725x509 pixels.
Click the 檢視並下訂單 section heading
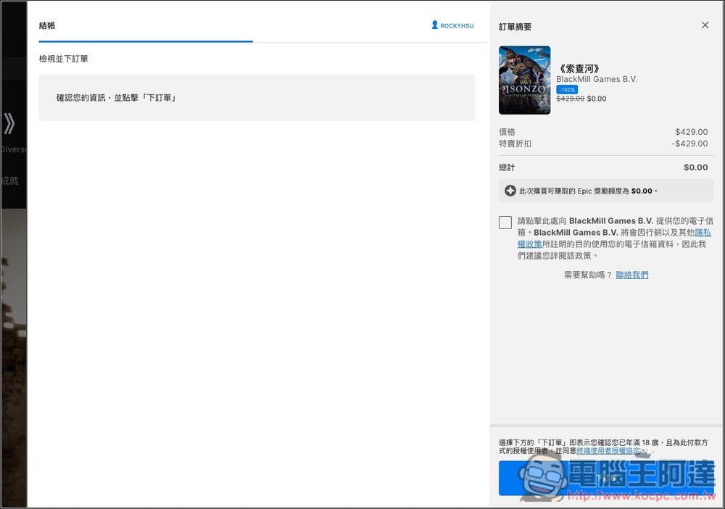click(64, 59)
